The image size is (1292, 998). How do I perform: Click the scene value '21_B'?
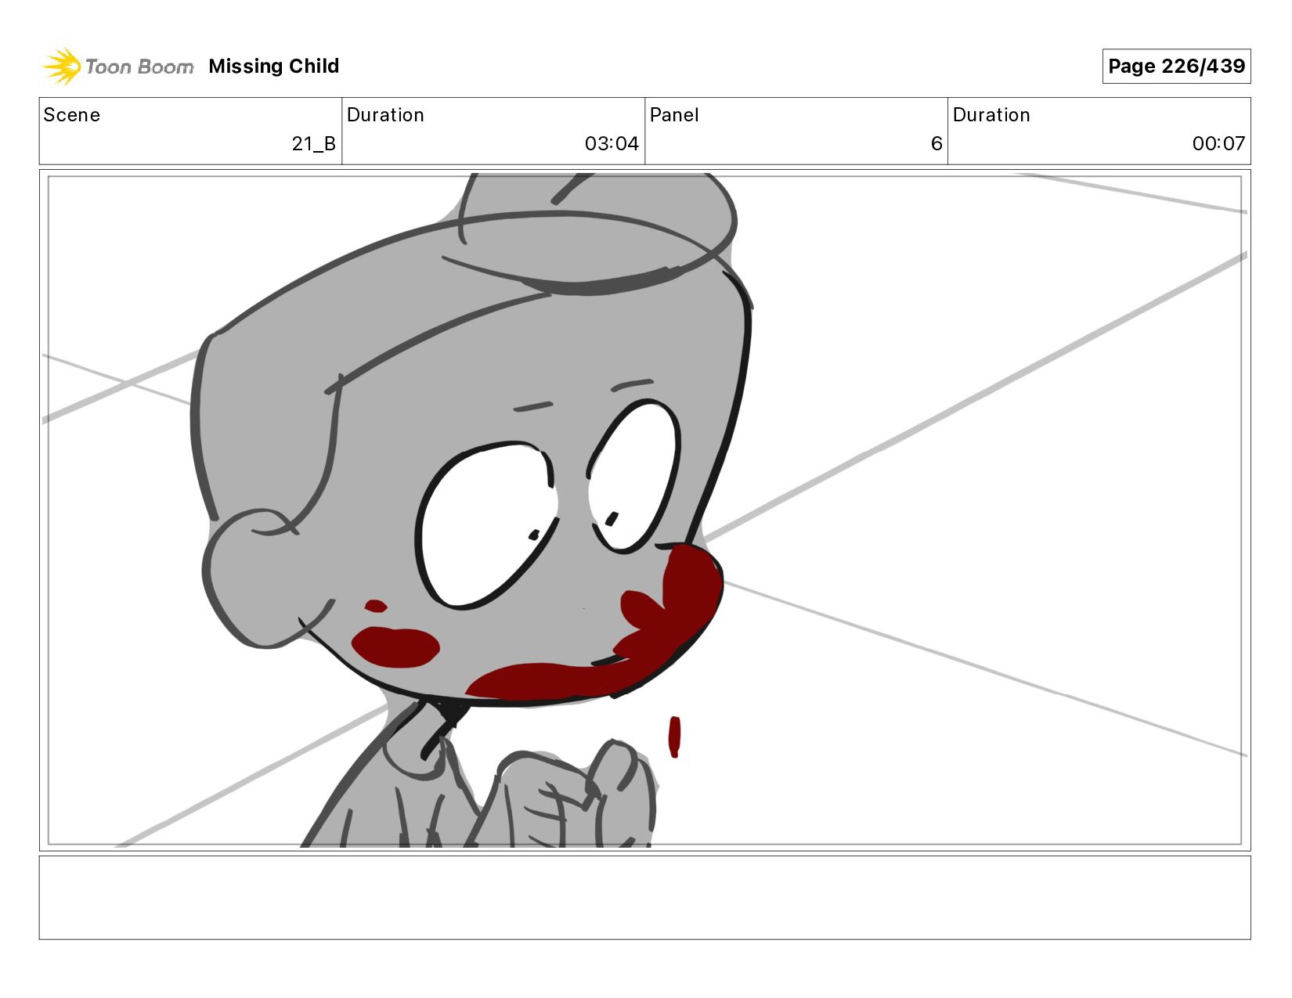314,144
